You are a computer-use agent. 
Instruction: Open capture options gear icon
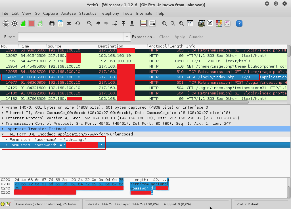click(14, 23)
